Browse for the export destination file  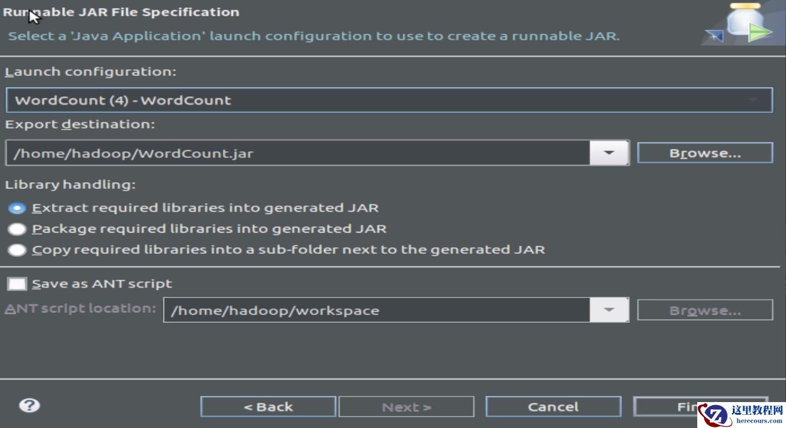pos(705,153)
